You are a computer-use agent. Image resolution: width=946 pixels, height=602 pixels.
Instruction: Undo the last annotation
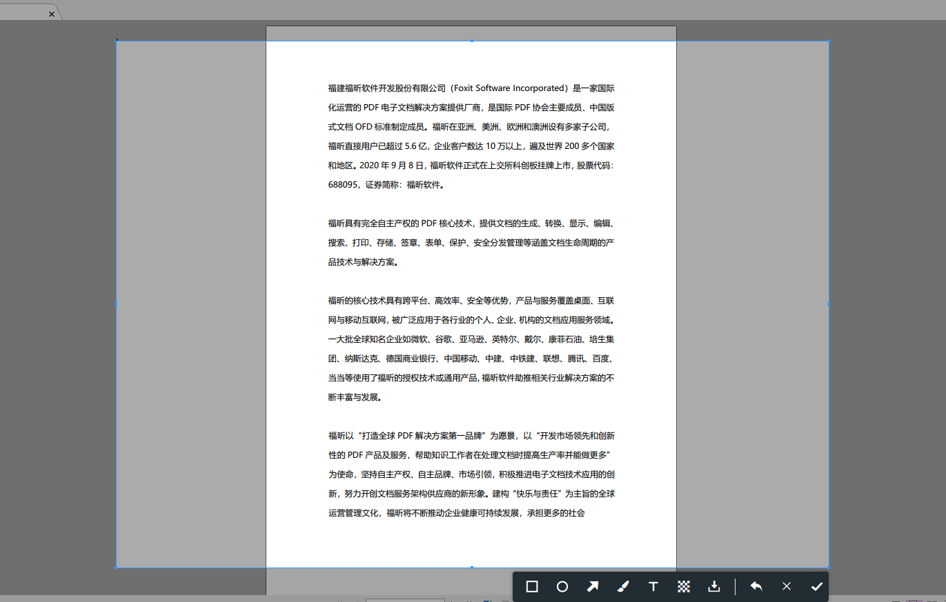tap(756, 586)
